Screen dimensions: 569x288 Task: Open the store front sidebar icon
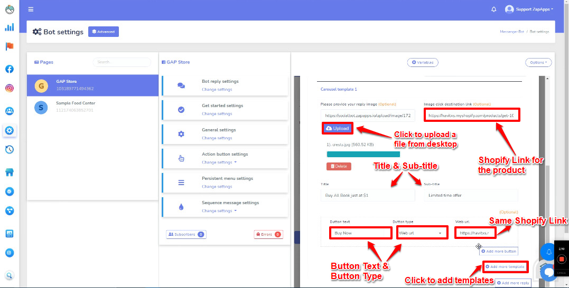[x=10, y=172]
